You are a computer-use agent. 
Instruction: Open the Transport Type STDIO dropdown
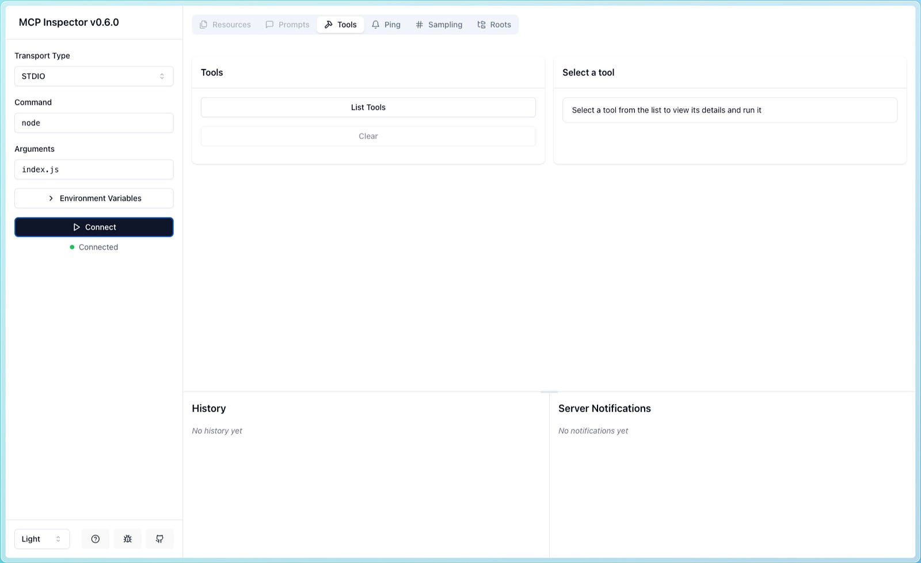coord(94,76)
